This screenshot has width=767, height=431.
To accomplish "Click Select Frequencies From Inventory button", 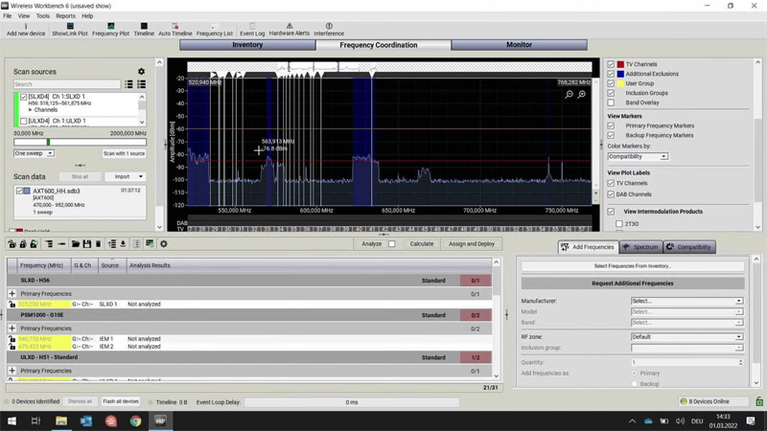I will tap(632, 266).
